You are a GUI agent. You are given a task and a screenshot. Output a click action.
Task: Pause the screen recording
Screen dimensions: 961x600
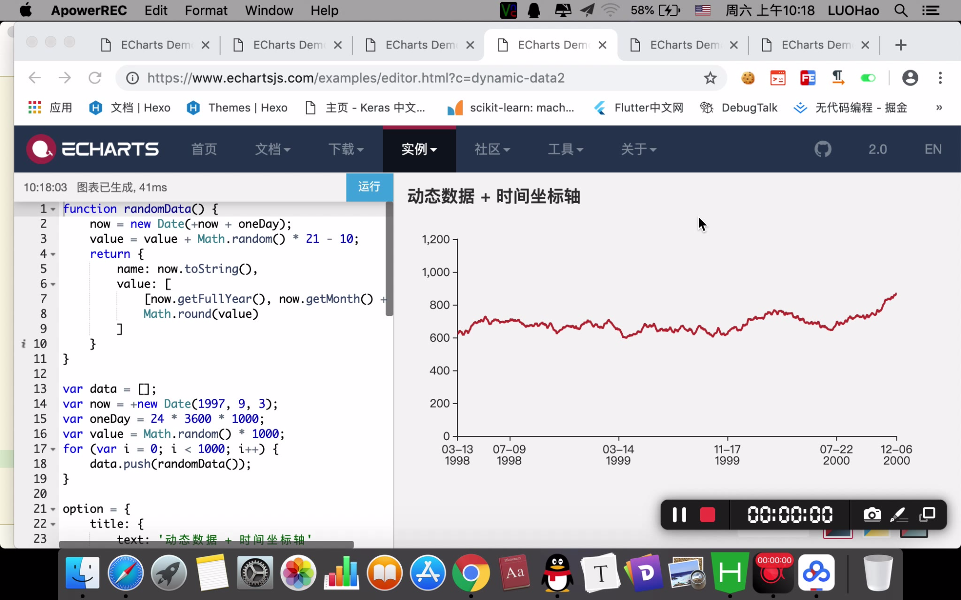(x=679, y=515)
